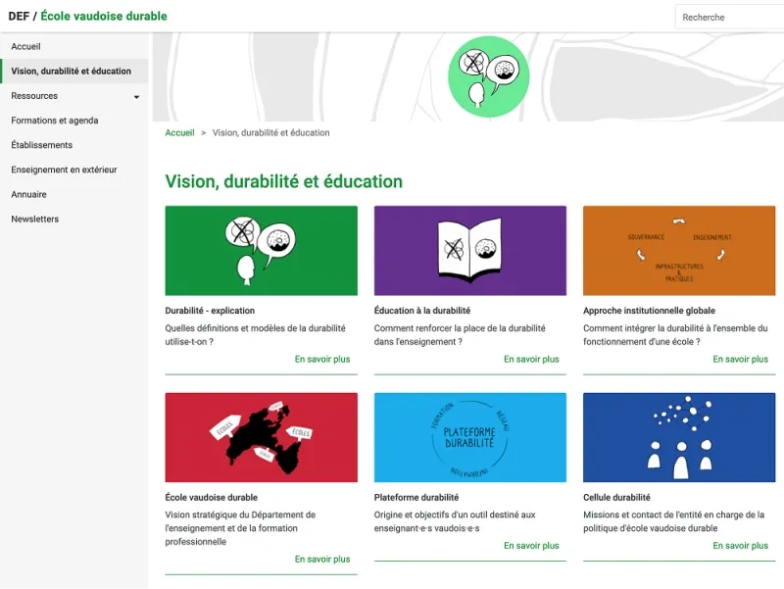The image size is (784, 589).
Task: Click En savoir plus under Durabilité - explication
Action: coord(322,359)
